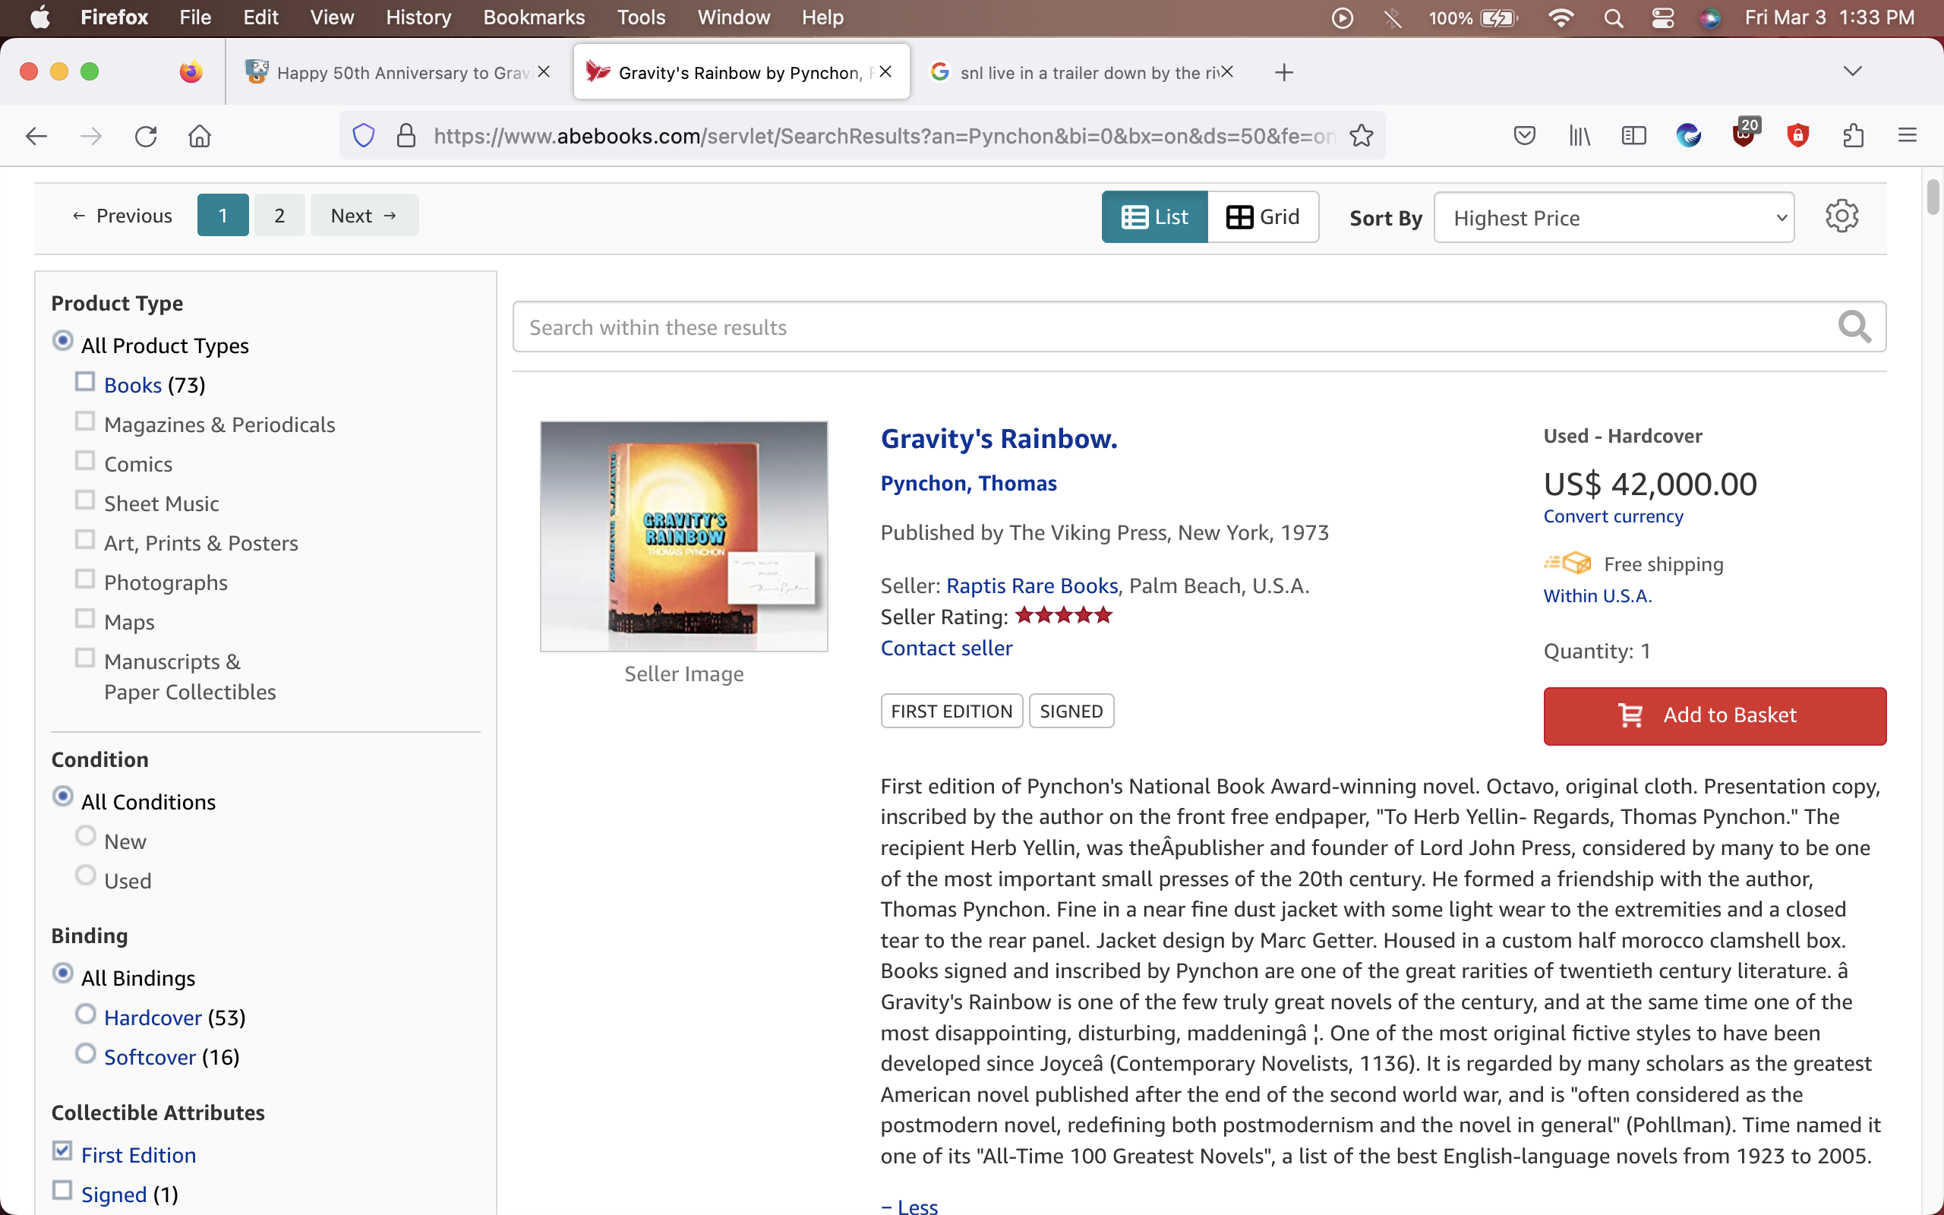This screenshot has width=1944, height=1215.
Task: Click the search settings gear icon
Action: pyautogui.click(x=1841, y=216)
